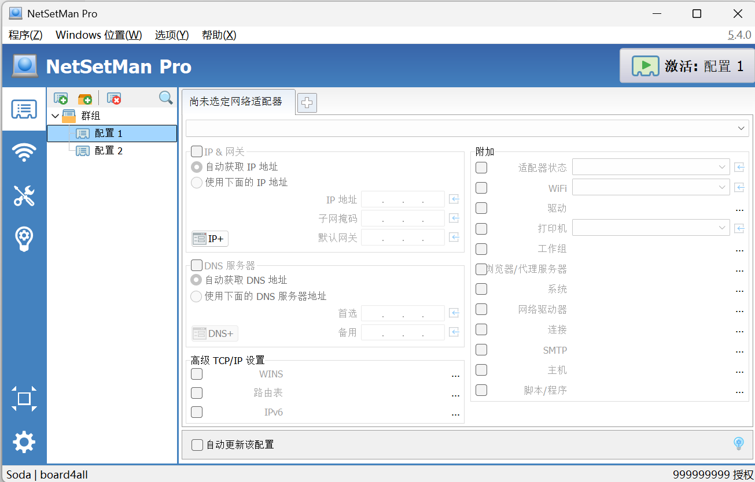
Task: Open the 选项 menu
Action: click(x=171, y=35)
